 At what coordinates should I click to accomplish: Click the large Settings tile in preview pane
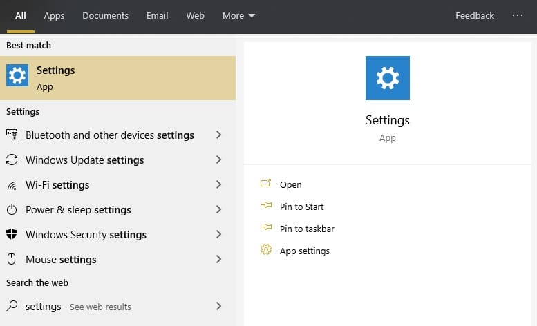coord(387,78)
